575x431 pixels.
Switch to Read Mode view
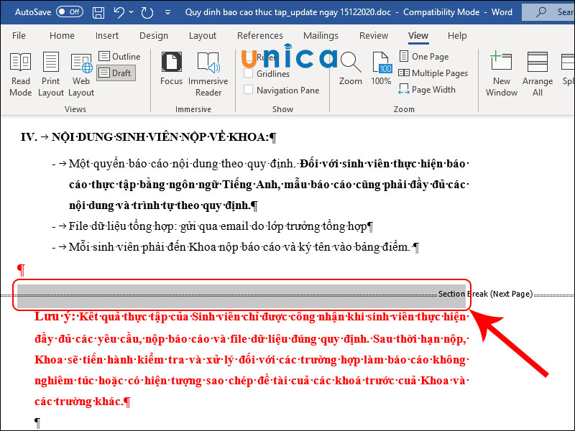21,75
